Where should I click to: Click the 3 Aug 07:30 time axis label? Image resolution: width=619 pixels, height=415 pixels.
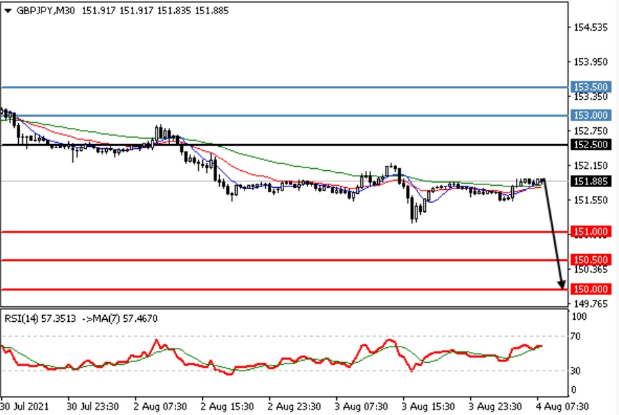click(361, 407)
